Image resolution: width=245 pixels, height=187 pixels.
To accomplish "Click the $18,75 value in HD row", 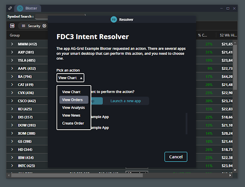I will pyautogui.click(x=227, y=150).
